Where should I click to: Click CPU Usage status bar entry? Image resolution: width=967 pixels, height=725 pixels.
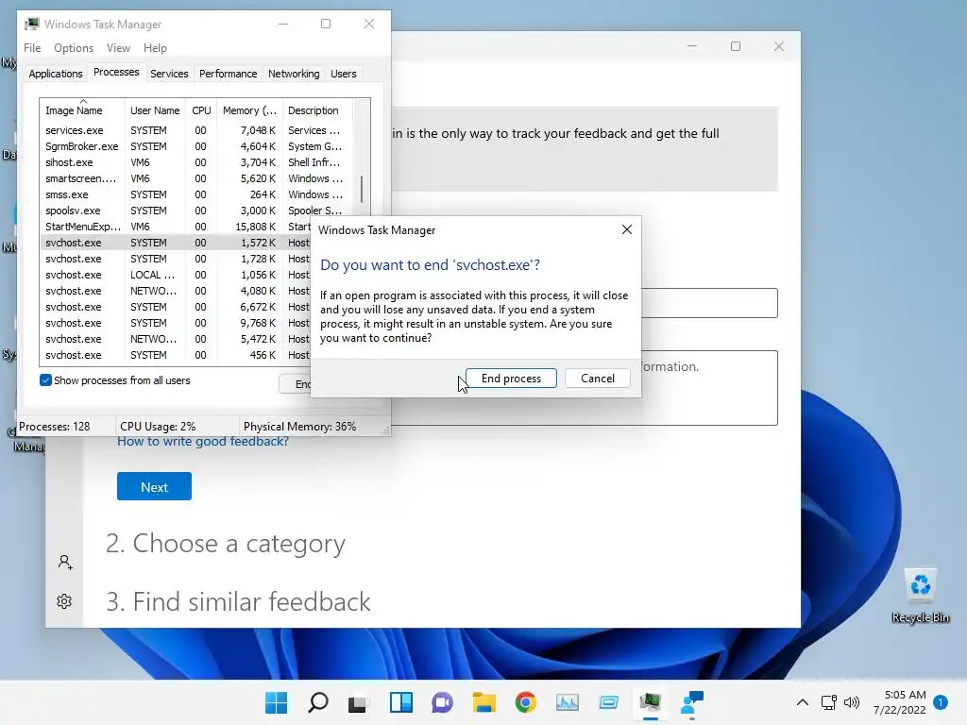158,426
